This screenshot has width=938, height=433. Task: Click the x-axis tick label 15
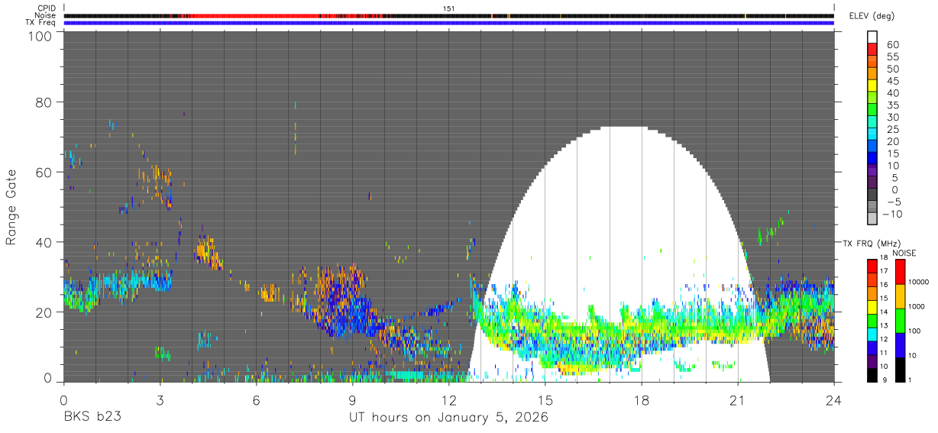[545, 400]
